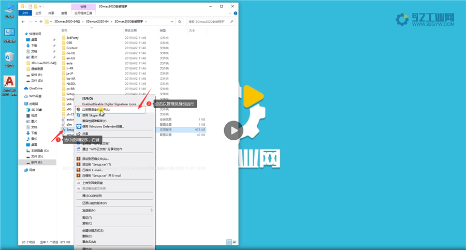Expand the ribbon with the chevron
The height and width of the screenshot is (250, 466).
230,13
